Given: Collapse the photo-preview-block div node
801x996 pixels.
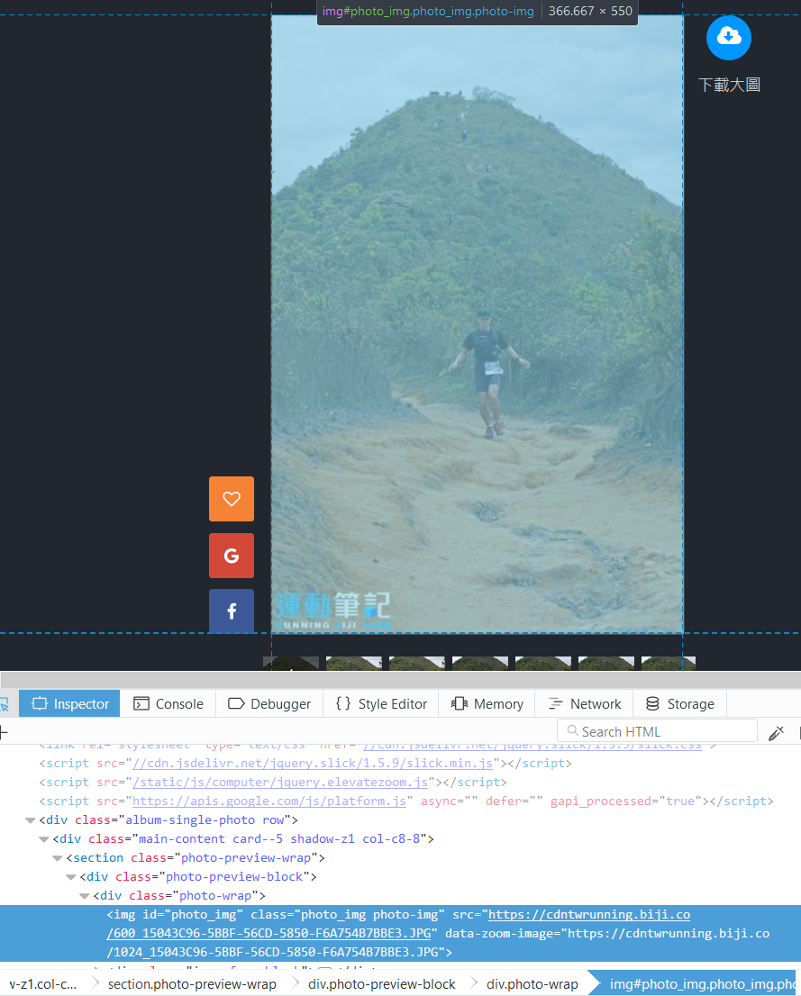Looking at the screenshot, I should tap(70, 877).
